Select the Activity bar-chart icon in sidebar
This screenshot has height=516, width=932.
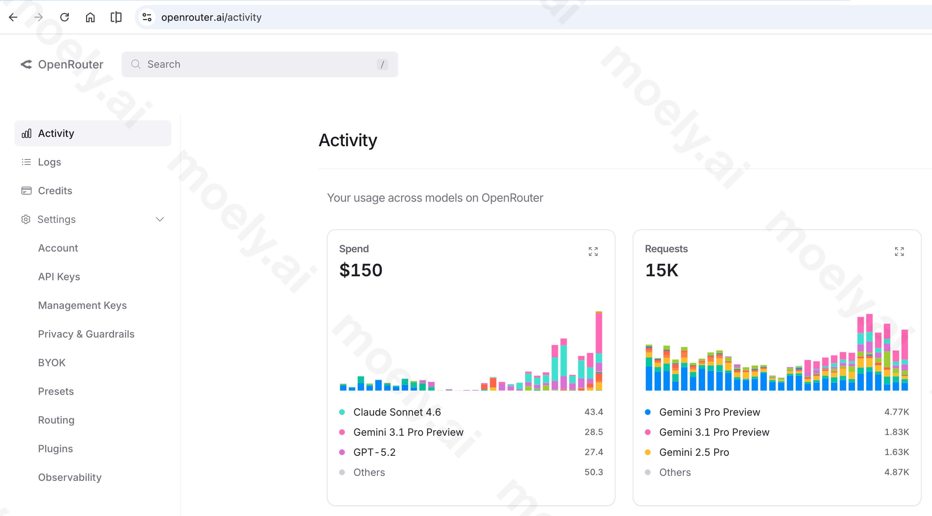[x=27, y=133]
